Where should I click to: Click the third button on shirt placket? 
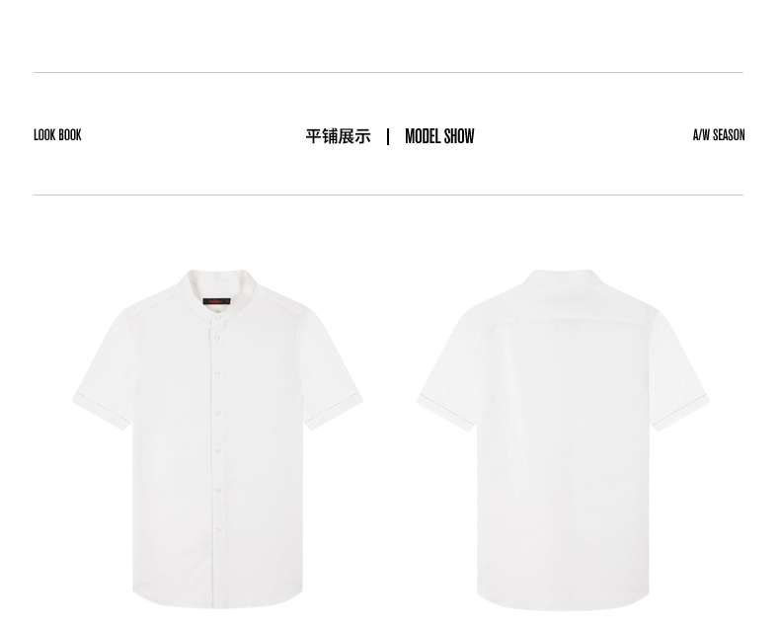pyautogui.click(x=217, y=374)
